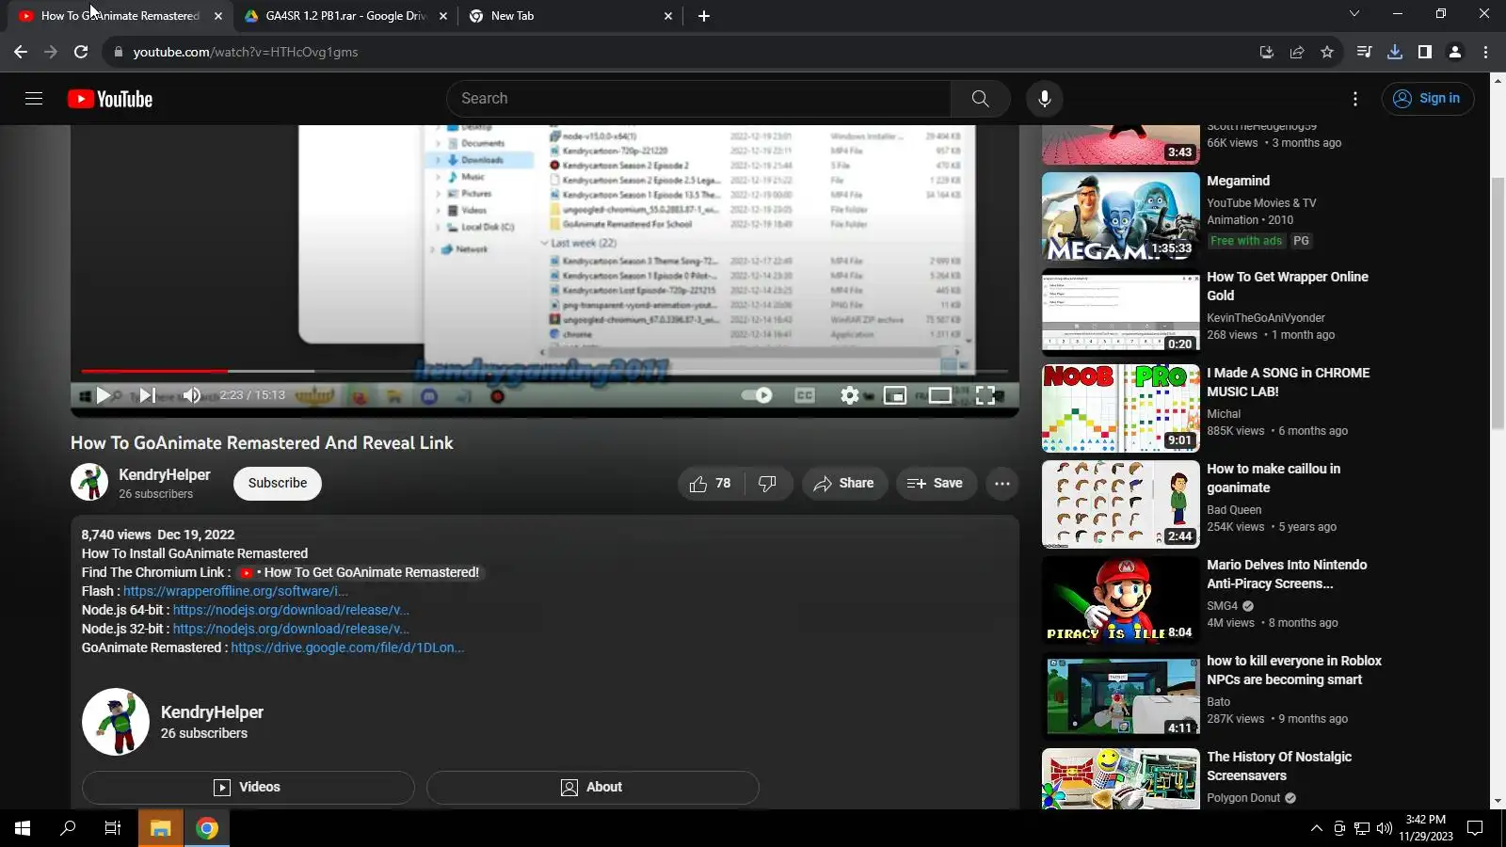The image size is (1506, 847).
Task: Open 'Mario Delves Into Nintendo Anti-Piracy Screens' video
Action: 1287,574
